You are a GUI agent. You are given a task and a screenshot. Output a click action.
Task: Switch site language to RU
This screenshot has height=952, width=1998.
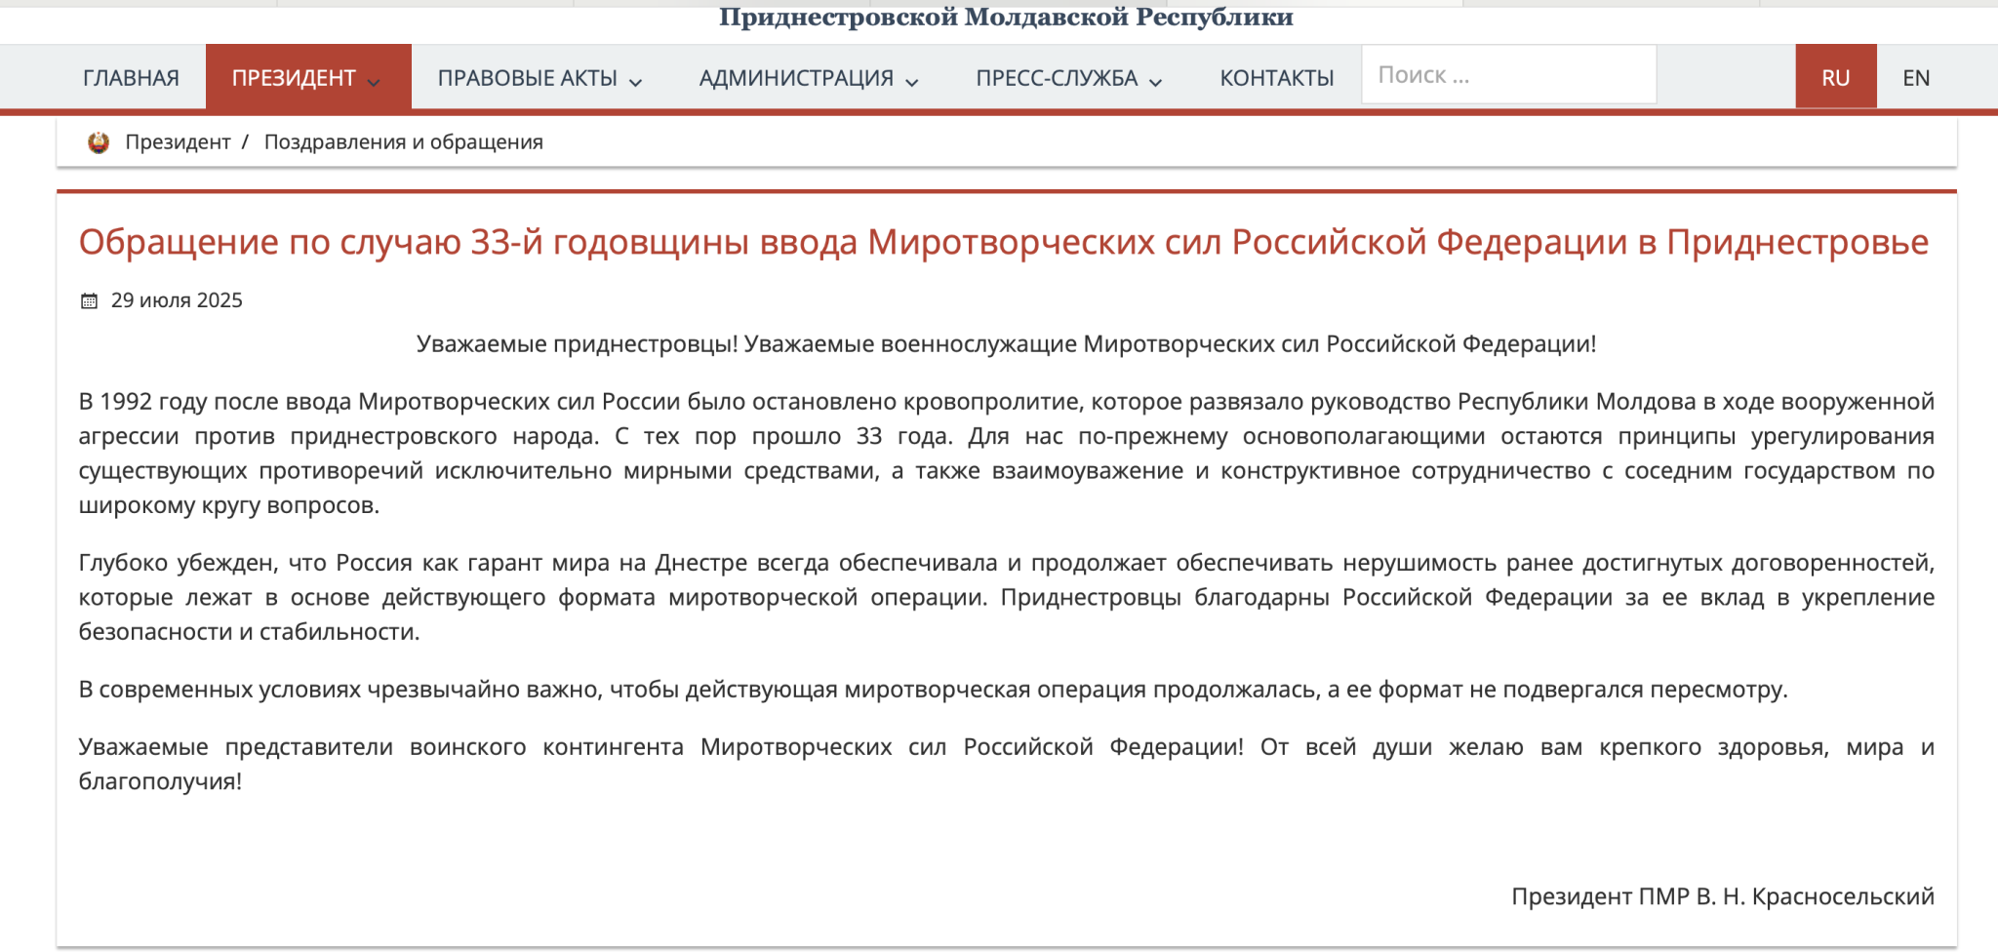1835,78
